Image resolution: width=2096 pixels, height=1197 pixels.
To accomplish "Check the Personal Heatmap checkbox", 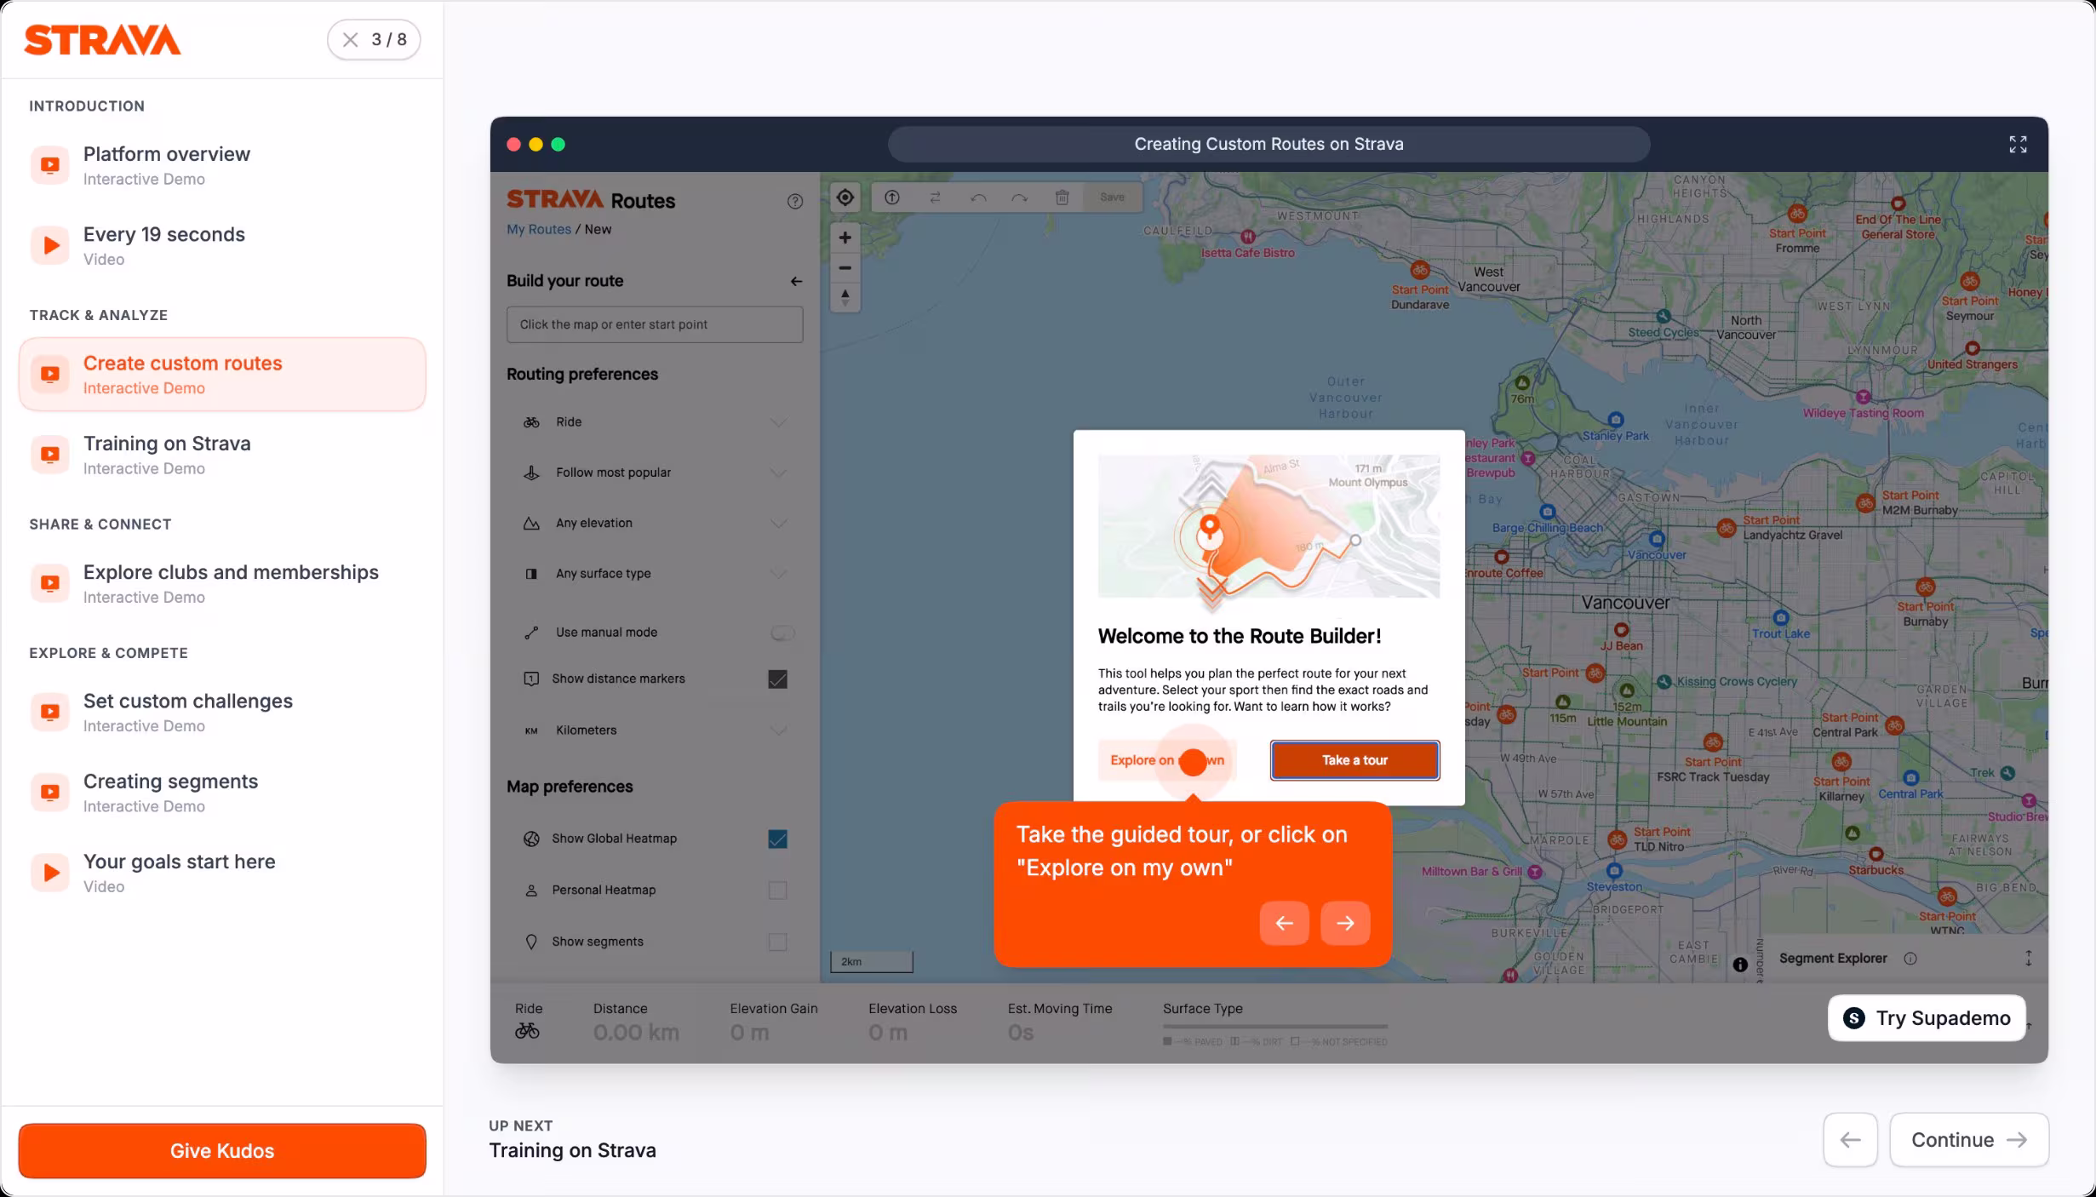I will pyautogui.click(x=777, y=891).
